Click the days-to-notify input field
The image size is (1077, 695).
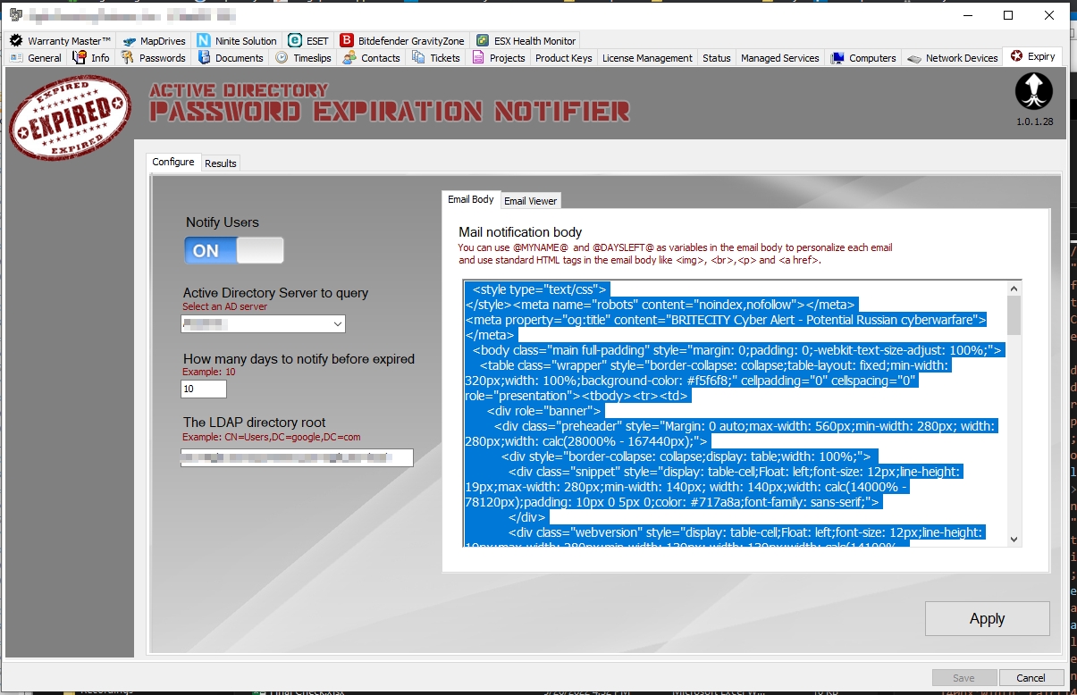pyautogui.click(x=204, y=389)
